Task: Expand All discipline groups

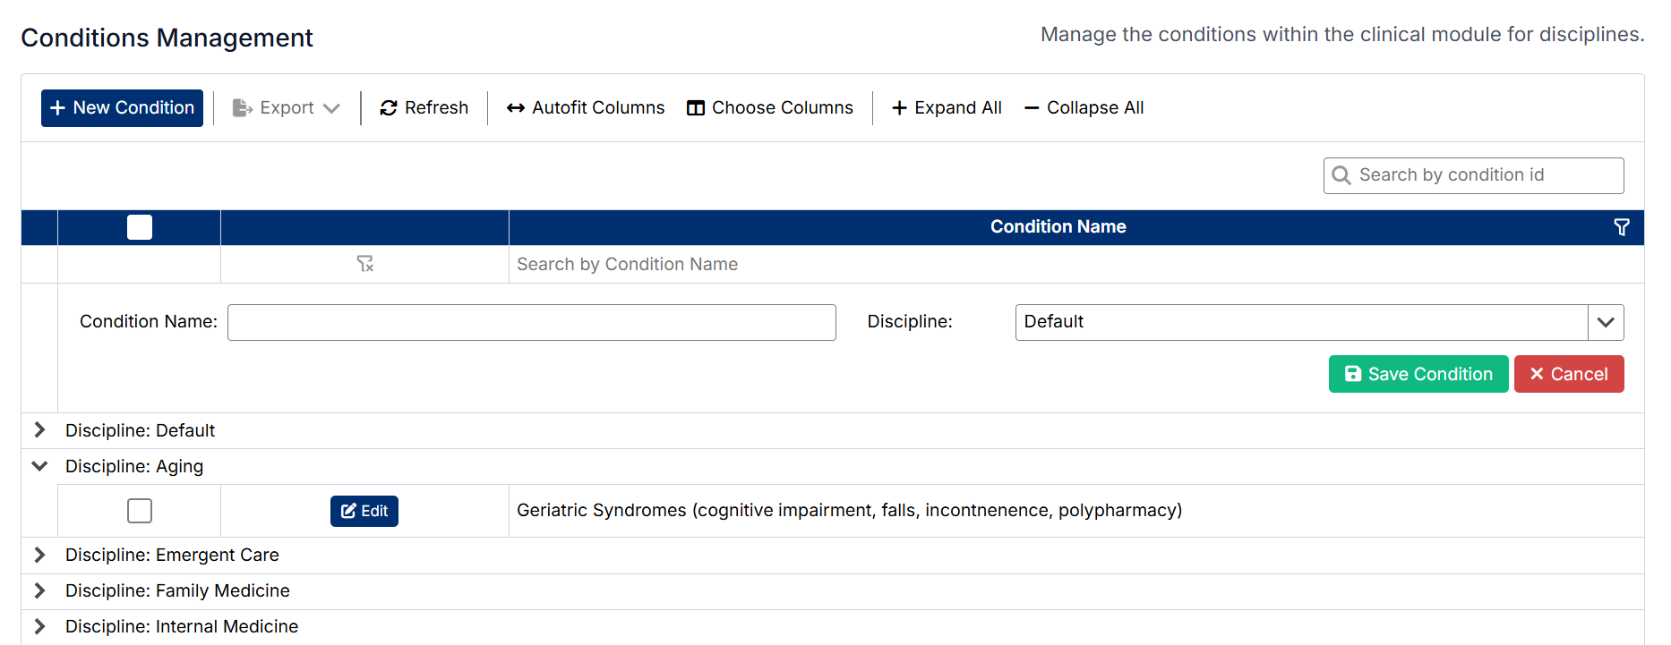Action: tap(947, 108)
